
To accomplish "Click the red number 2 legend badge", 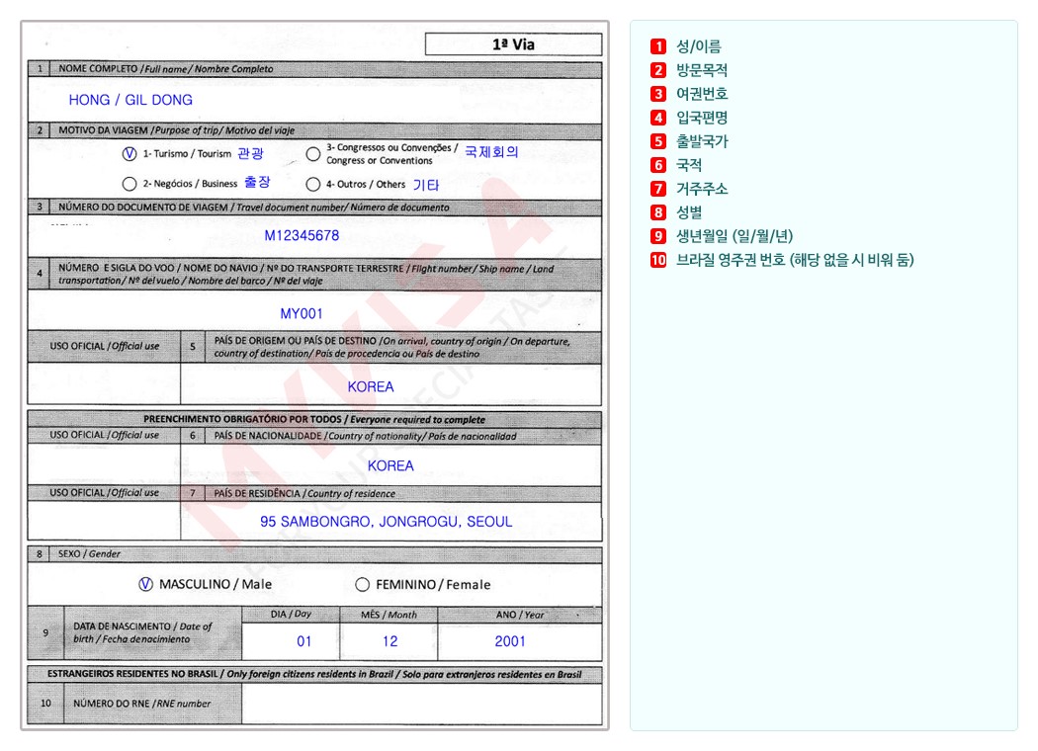I will [658, 70].
